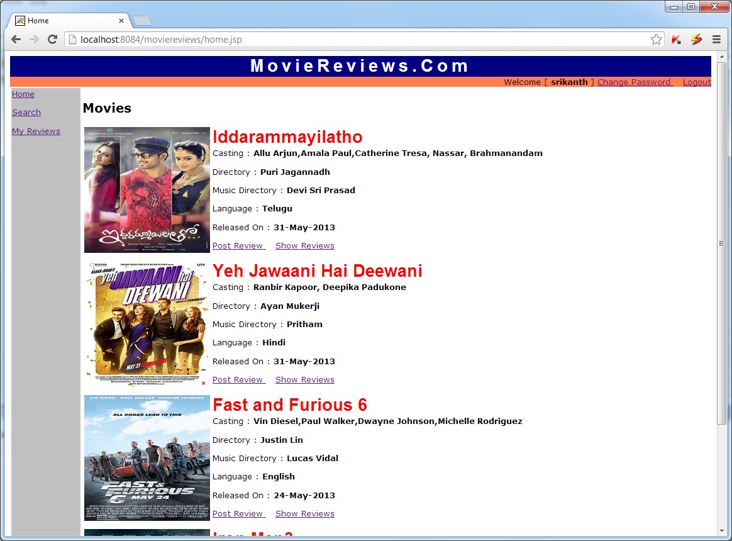Bookmark this page with the star icon
The width and height of the screenshot is (732, 541).
(x=656, y=39)
